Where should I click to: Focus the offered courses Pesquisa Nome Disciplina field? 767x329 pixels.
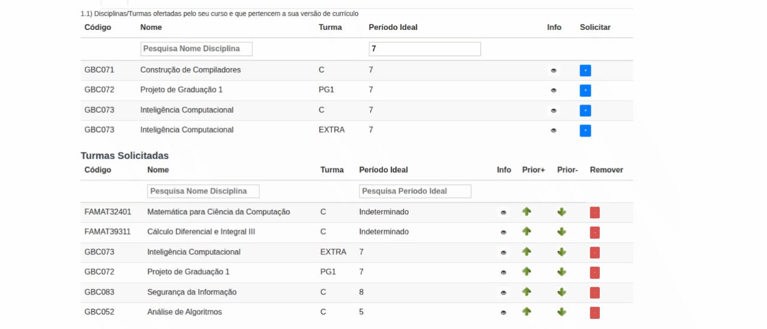coord(197,49)
